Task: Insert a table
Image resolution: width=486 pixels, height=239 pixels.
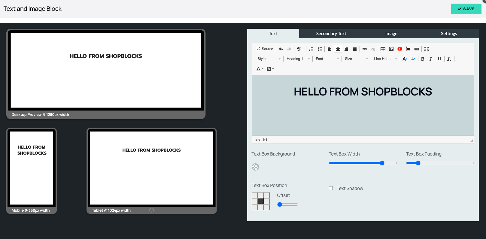Action: pyautogui.click(x=383, y=49)
